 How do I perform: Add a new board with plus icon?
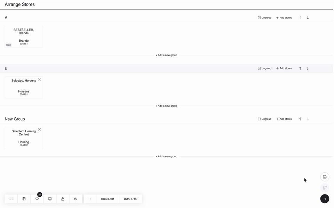click(x=90, y=199)
